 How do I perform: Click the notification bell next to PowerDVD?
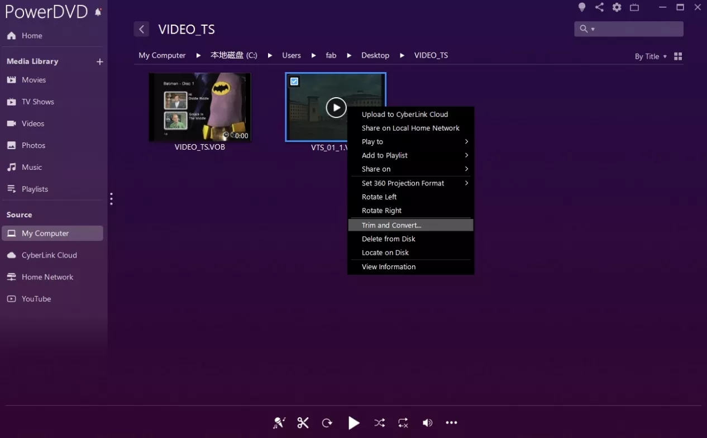coord(98,12)
